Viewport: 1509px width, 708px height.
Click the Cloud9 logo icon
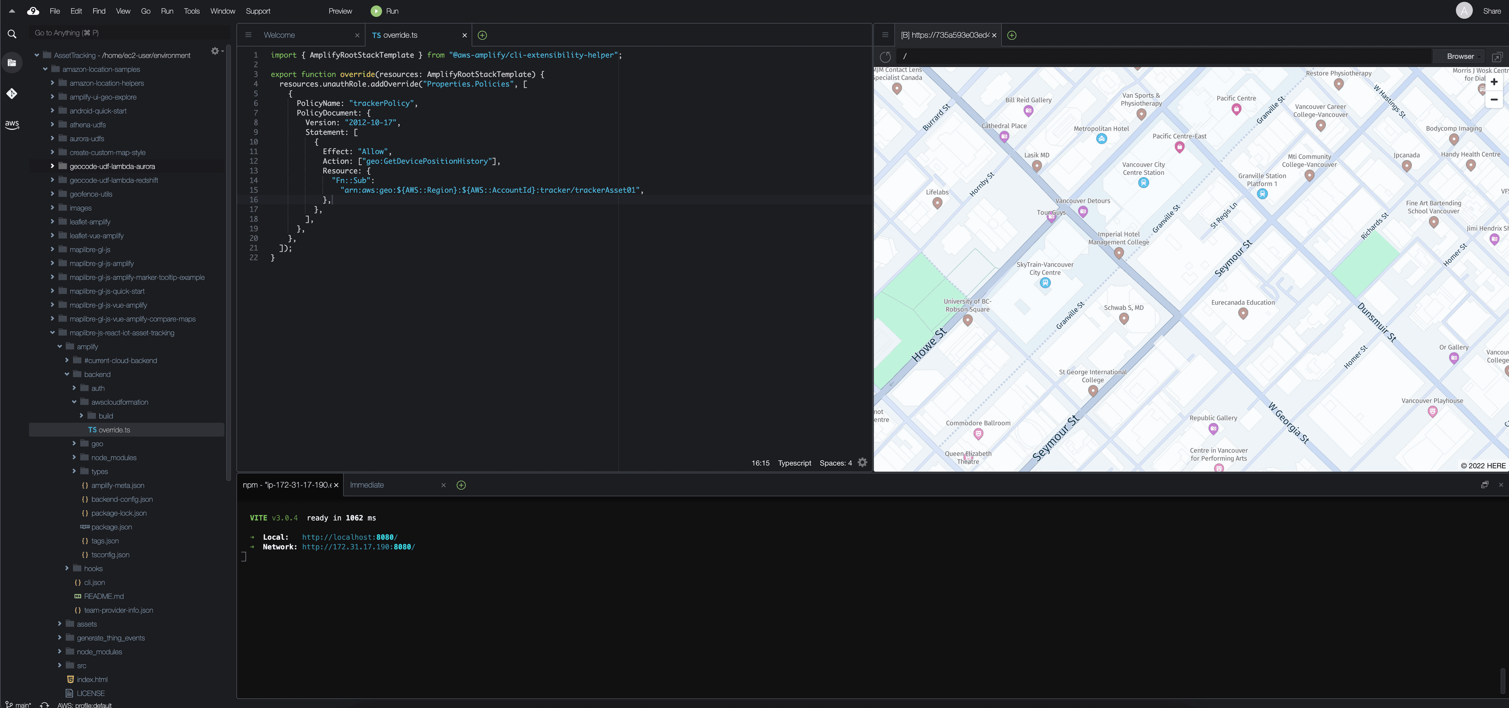point(33,11)
